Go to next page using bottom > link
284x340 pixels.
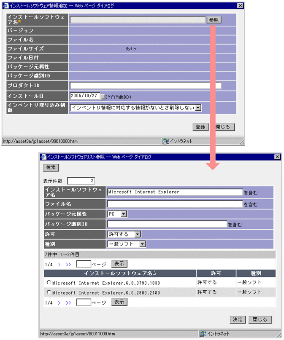[59, 303]
